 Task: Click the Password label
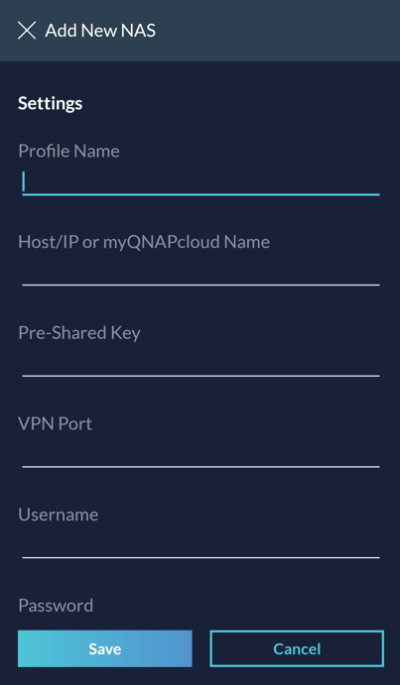[56, 606]
